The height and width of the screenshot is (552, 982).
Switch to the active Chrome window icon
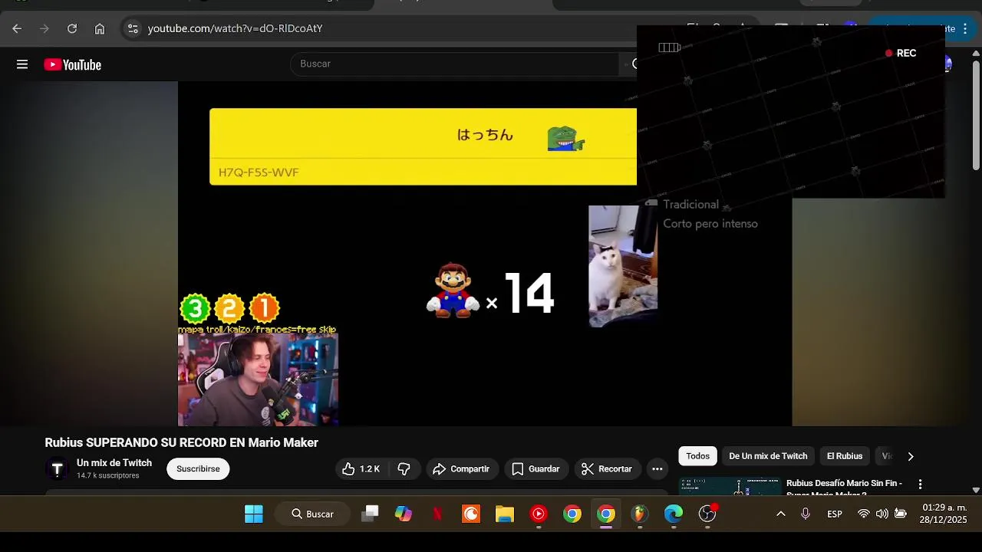pos(606,514)
